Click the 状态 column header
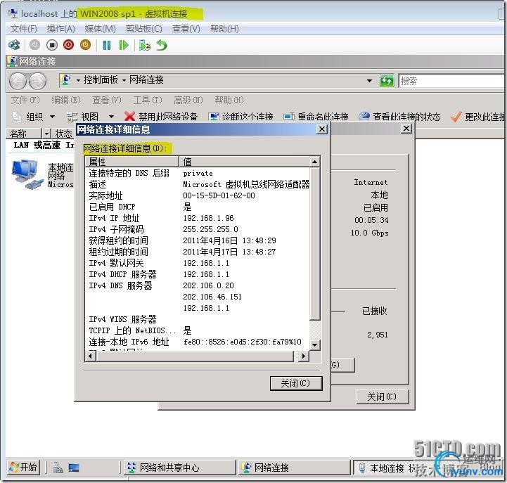The width and height of the screenshot is (507, 483). pos(63,133)
